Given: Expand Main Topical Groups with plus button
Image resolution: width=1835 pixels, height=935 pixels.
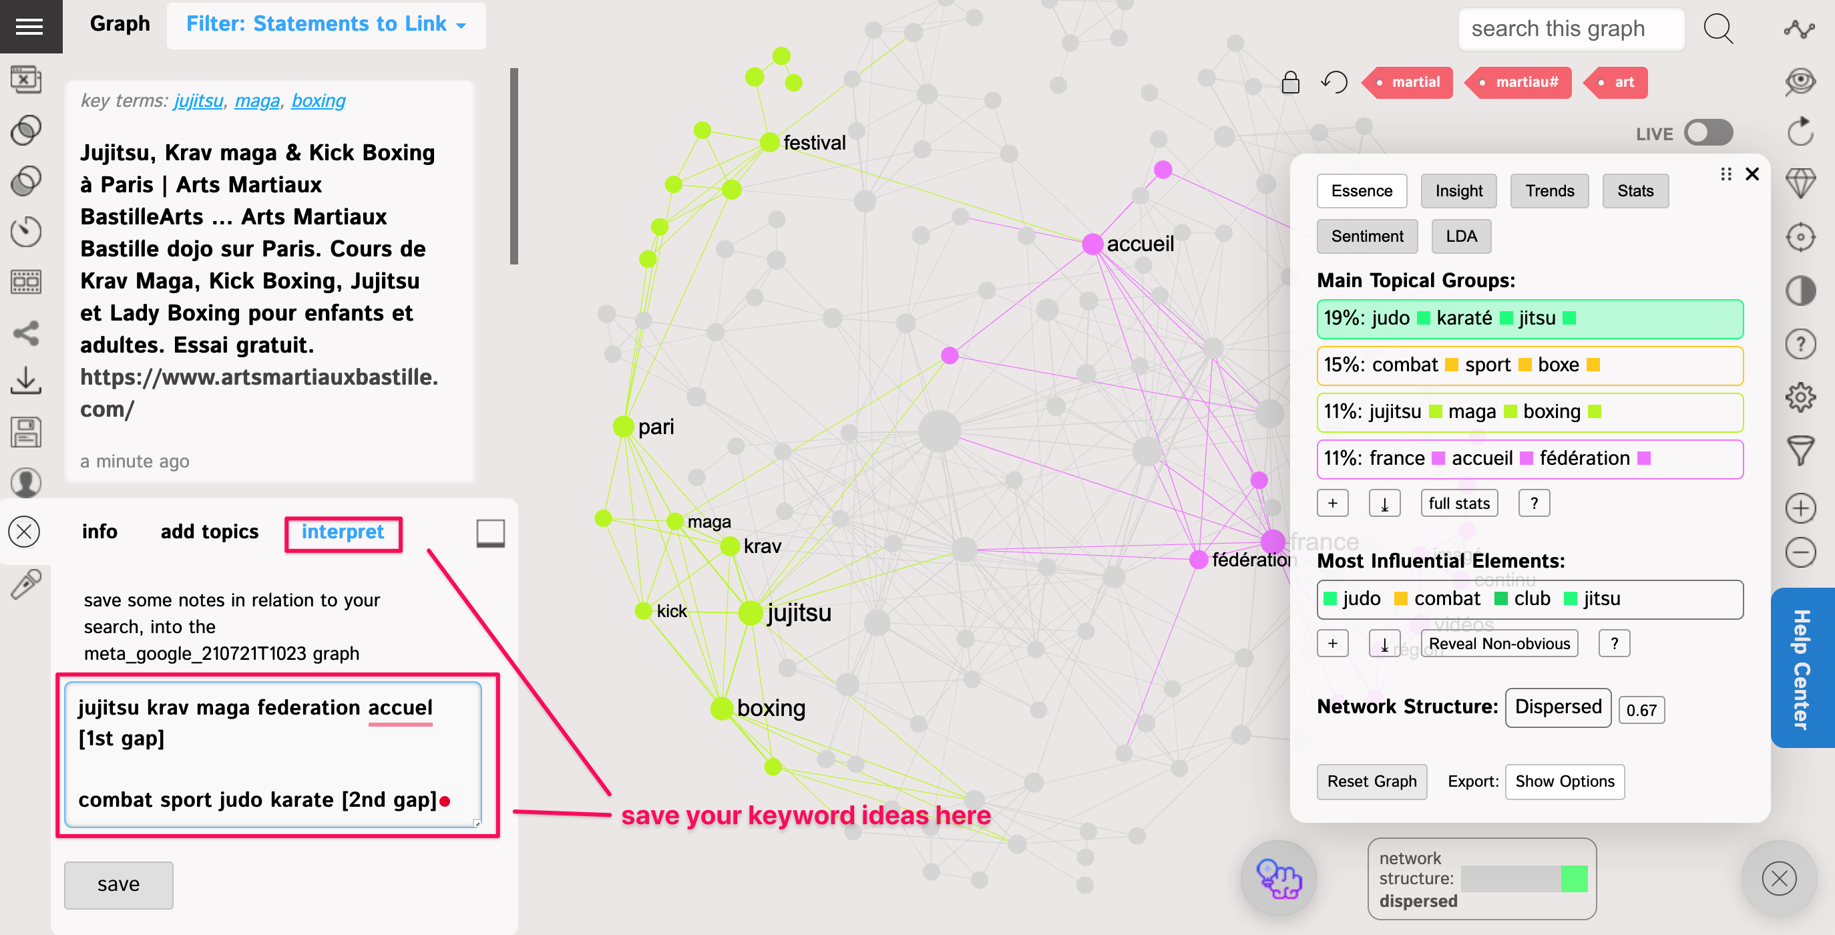Looking at the screenshot, I should 1332,503.
